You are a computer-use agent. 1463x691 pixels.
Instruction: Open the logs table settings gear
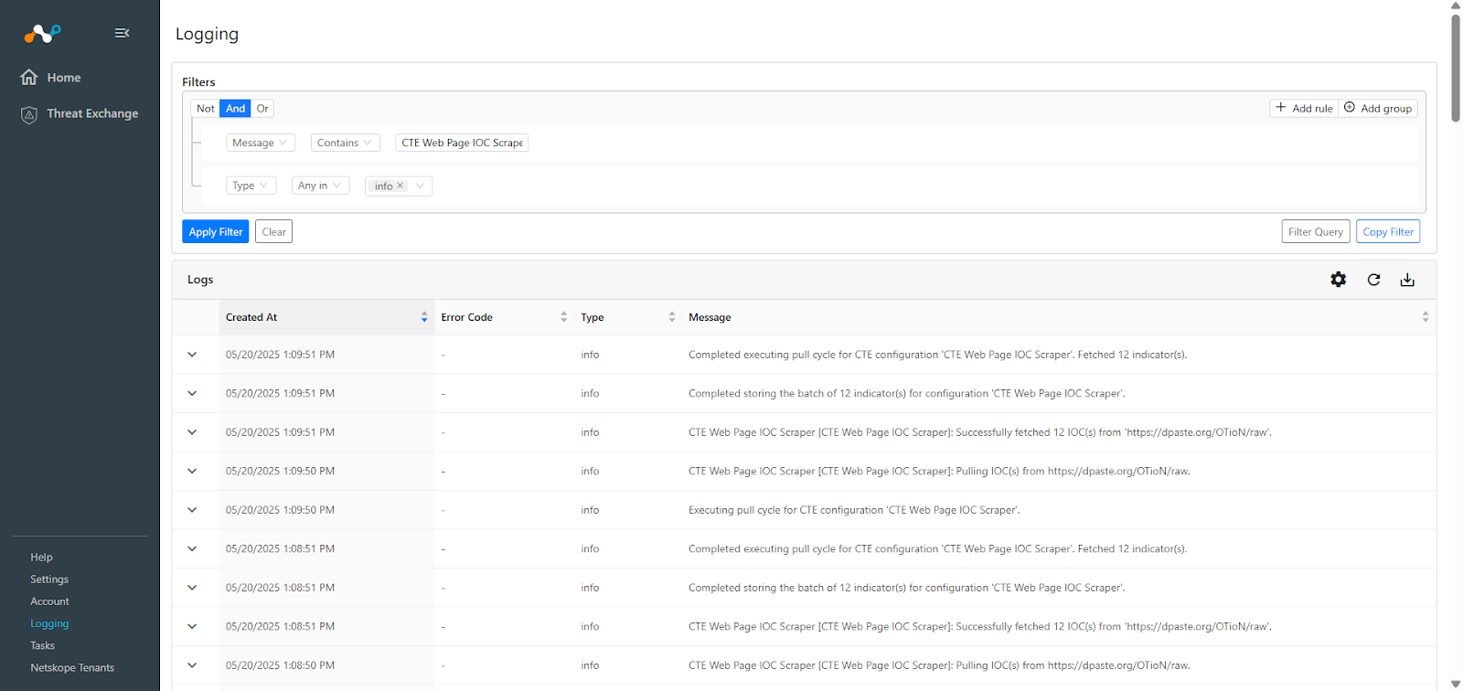(x=1338, y=280)
